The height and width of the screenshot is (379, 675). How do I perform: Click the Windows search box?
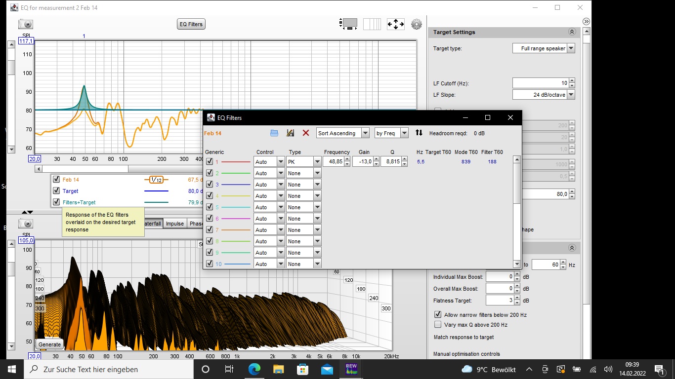point(110,369)
